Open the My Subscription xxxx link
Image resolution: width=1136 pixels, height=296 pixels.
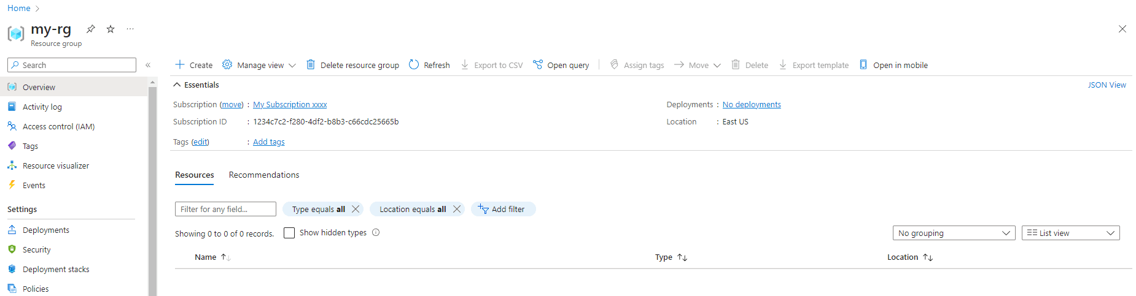click(290, 105)
